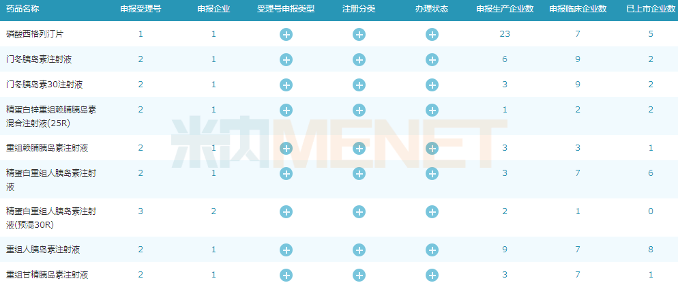Expand 受理号申报类型 for 门冬胰岛素注射液

[286, 59]
